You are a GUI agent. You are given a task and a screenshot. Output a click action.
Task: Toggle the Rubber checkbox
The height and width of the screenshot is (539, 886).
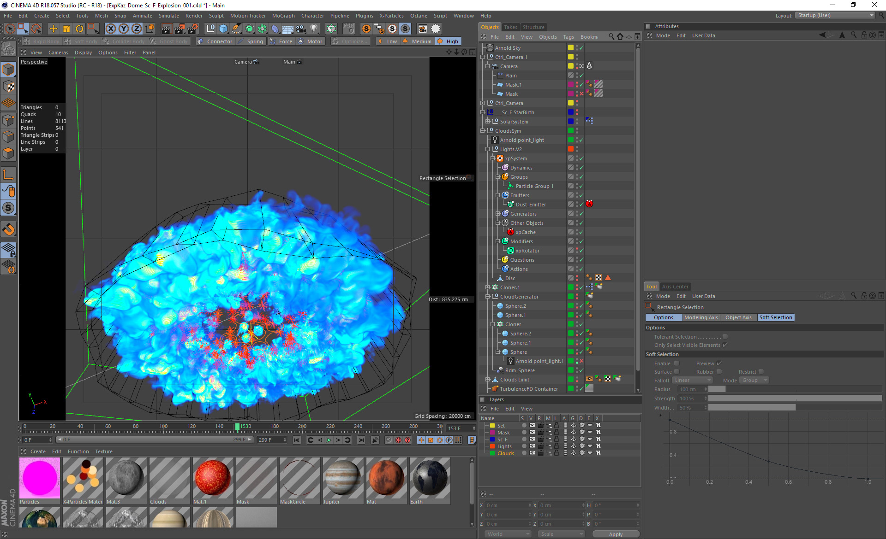[x=719, y=372]
